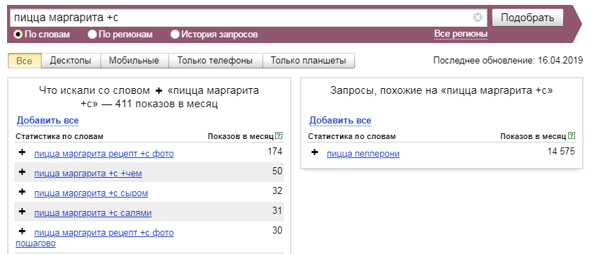The height and width of the screenshot is (254, 590).
Task: Open help icon beside right 'Показов в месяц'
Action: [x=572, y=135]
